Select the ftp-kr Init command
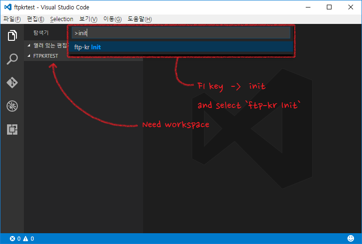Image resolution: width=362 pixels, height=244 pixels. [181, 47]
